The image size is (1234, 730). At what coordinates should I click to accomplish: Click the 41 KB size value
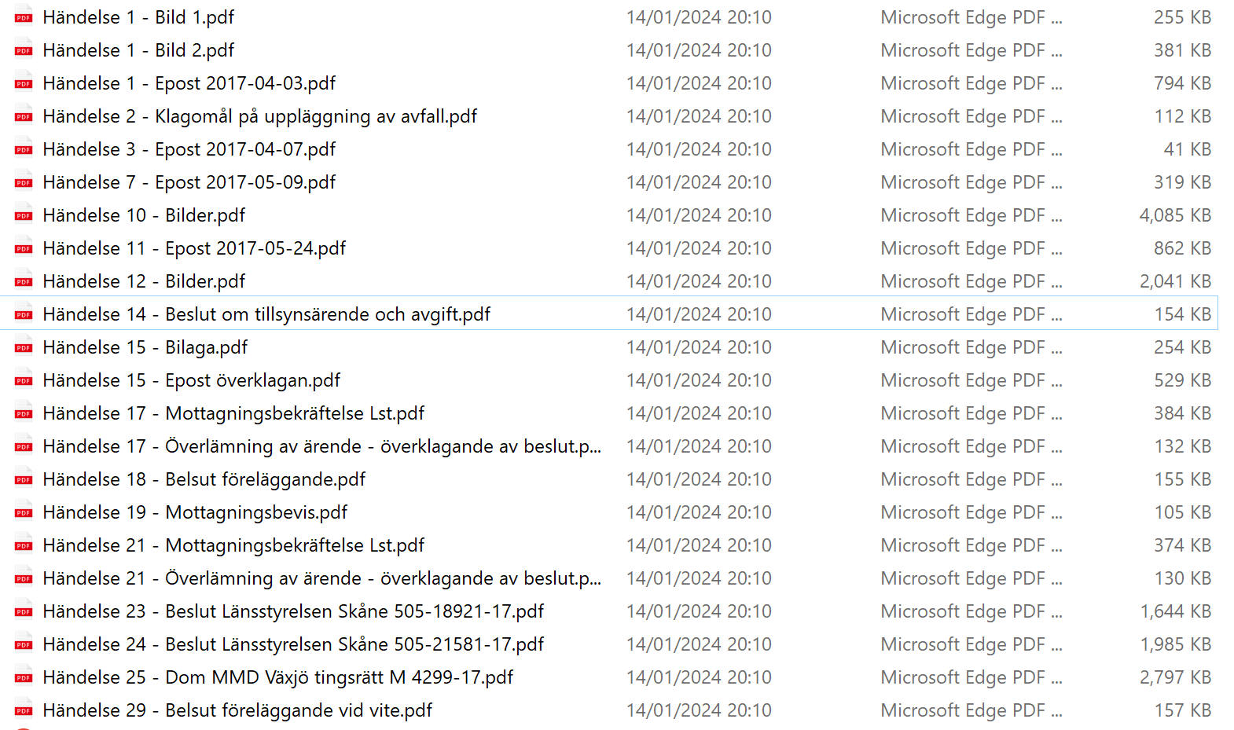click(x=1188, y=149)
